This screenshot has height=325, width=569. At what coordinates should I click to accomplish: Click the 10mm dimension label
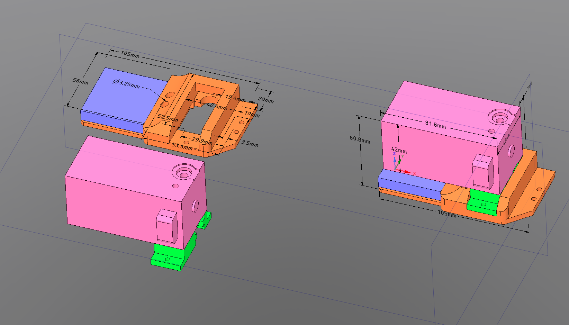coord(252,114)
